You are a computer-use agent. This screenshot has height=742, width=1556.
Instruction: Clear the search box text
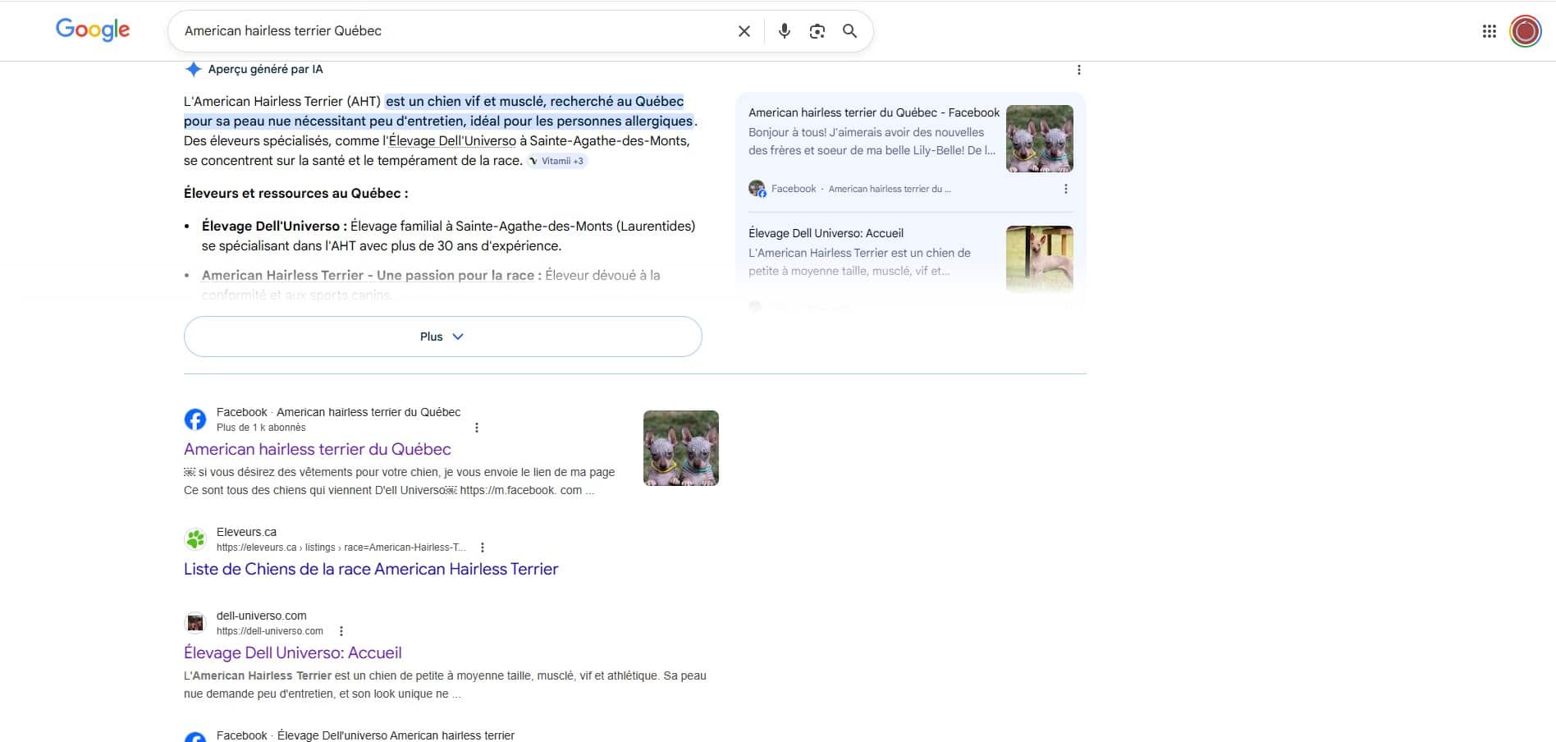point(744,31)
